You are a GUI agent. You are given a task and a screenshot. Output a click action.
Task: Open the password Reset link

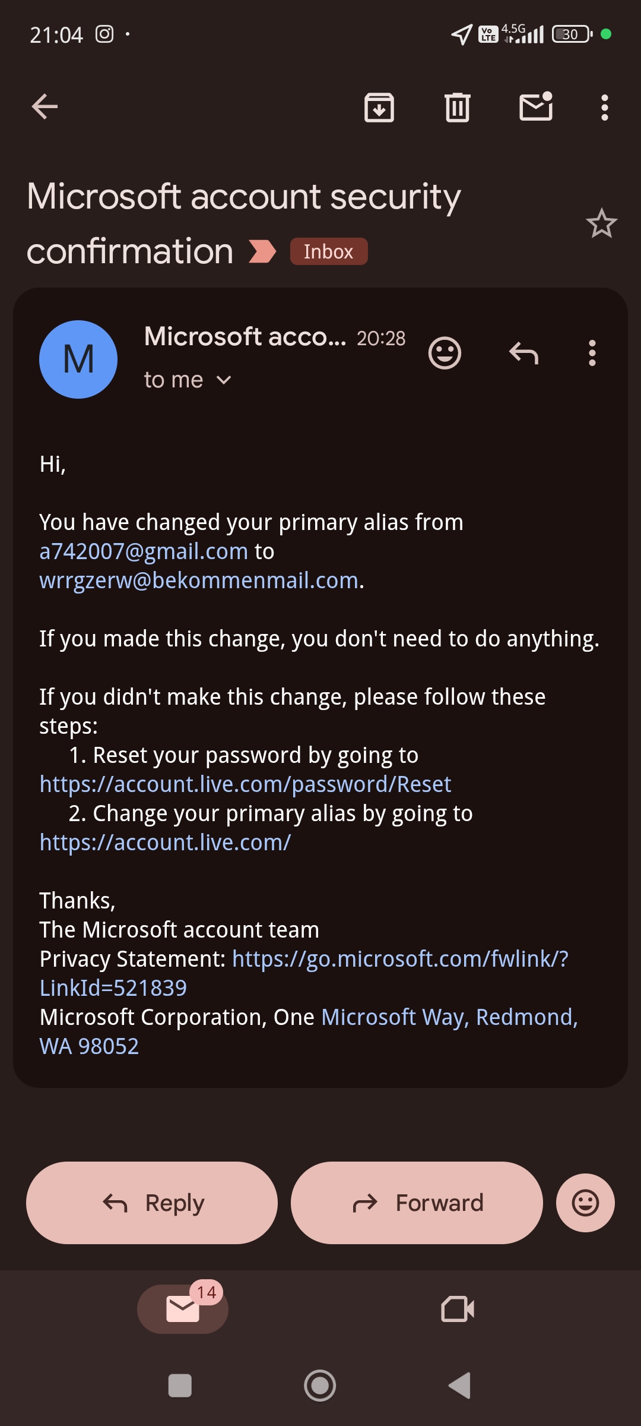pyautogui.click(x=245, y=784)
